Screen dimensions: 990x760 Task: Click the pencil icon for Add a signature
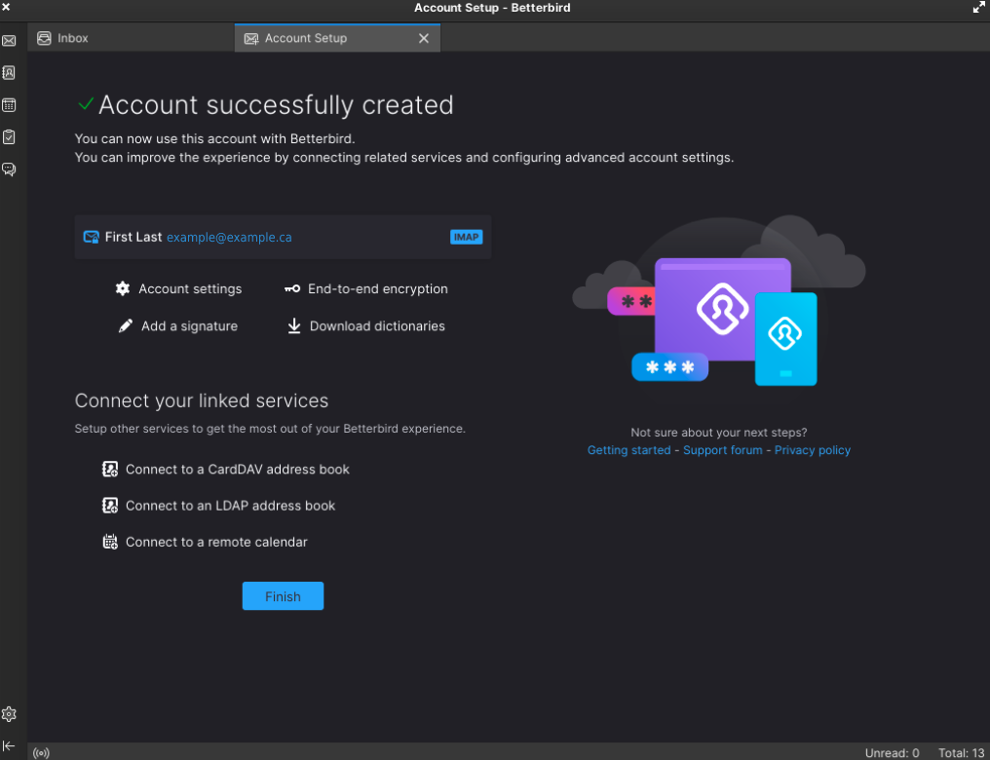coord(125,325)
